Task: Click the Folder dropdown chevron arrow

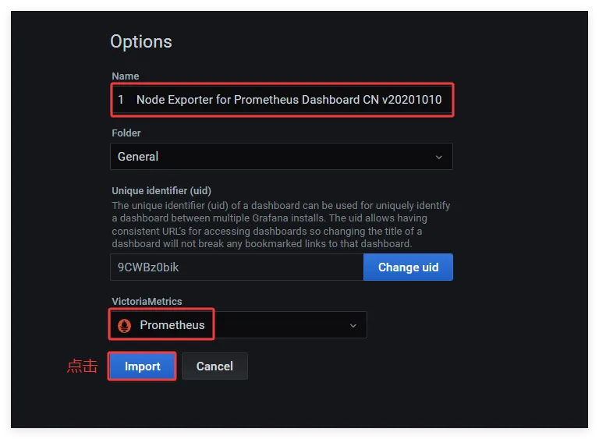Action: coord(438,157)
